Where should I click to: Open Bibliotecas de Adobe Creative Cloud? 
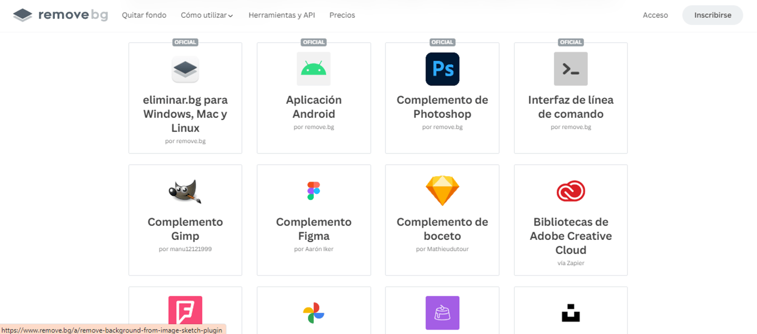571,236
